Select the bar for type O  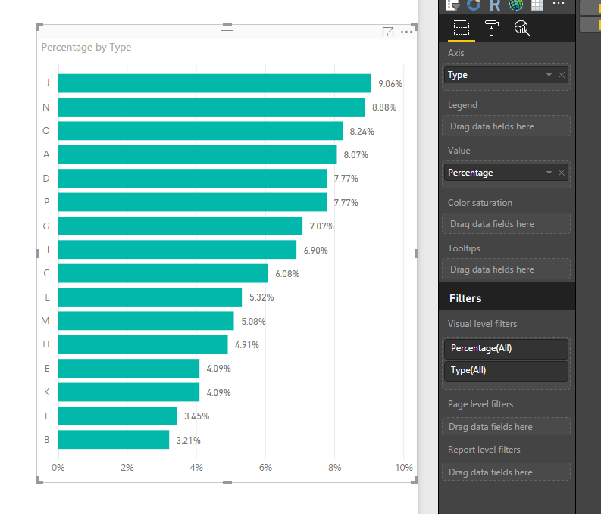click(201, 131)
